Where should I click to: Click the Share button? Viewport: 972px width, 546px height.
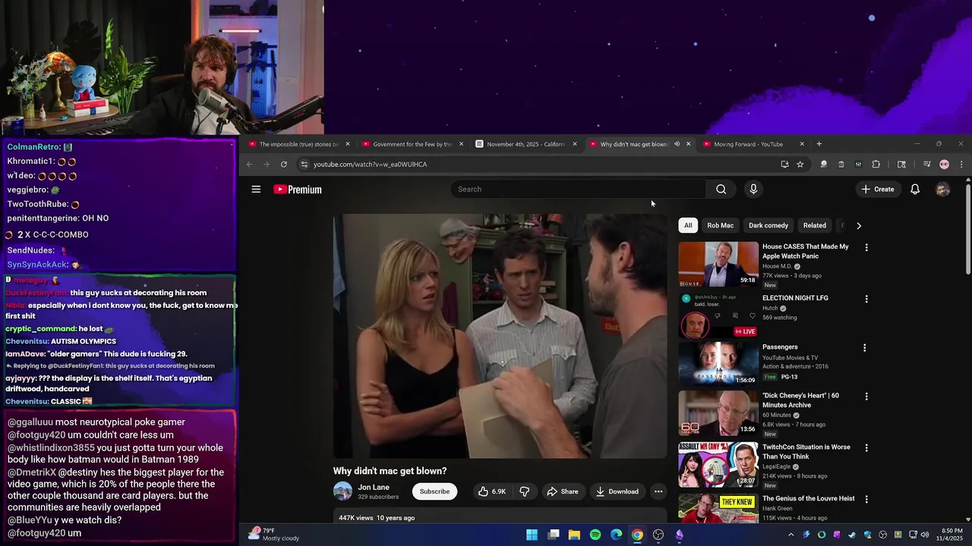(x=562, y=491)
